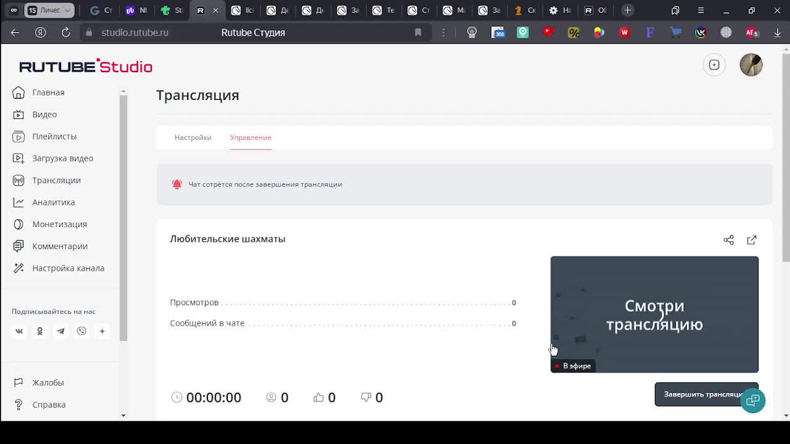This screenshot has width=790, height=444.
Task: Click the dislikes thumbs-down counter
Action: 372,398
